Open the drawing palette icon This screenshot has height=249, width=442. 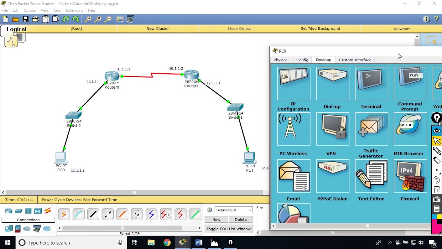120,19
